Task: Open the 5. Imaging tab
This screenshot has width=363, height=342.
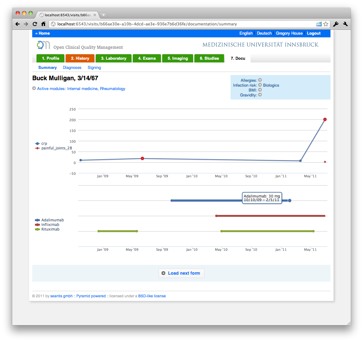Action: (178, 58)
